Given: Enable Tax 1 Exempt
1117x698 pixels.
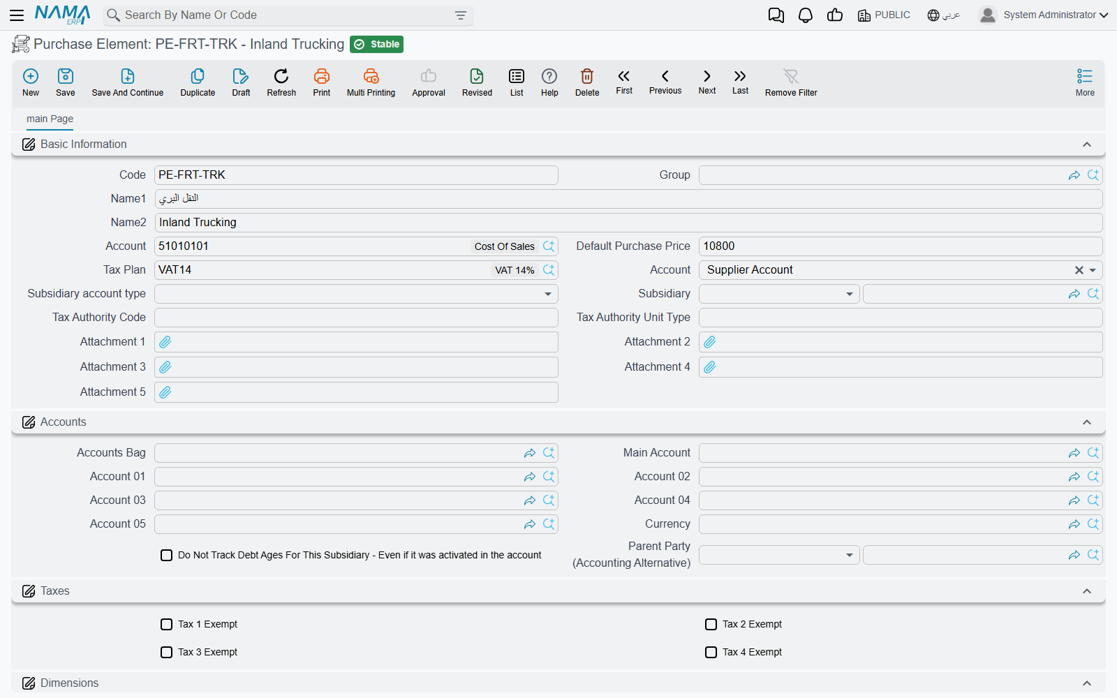Looking at the screenshot, I should (166, 625).
